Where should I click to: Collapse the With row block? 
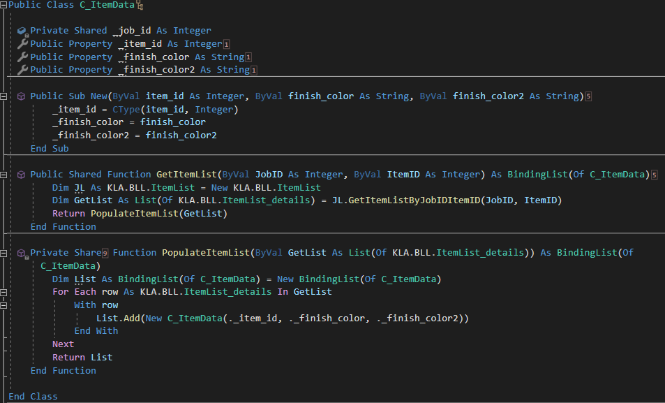[x=3, y=305]
